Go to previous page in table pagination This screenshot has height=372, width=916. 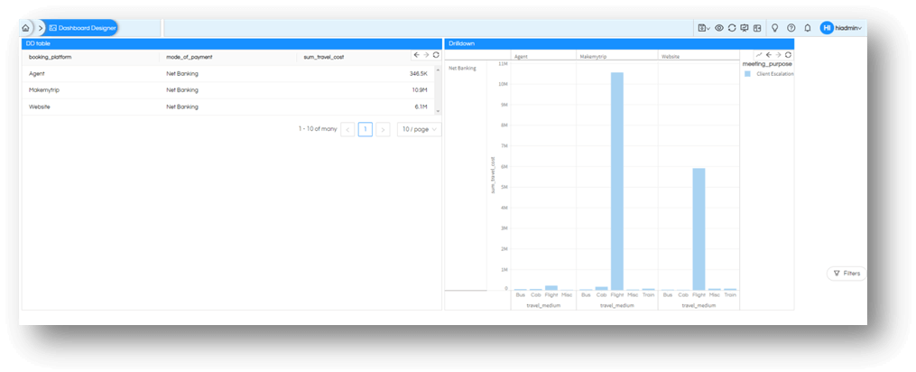(347, 129)
